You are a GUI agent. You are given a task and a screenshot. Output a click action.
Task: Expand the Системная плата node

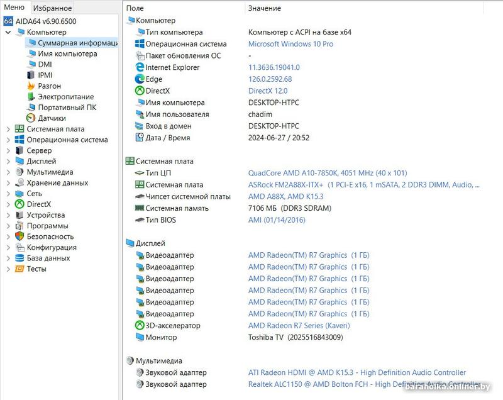coord(8,130)
